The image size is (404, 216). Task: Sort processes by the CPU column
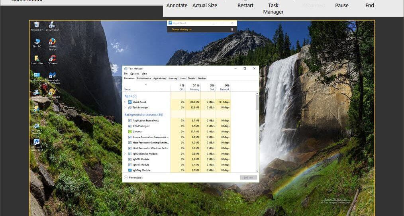tap(178, 87)
